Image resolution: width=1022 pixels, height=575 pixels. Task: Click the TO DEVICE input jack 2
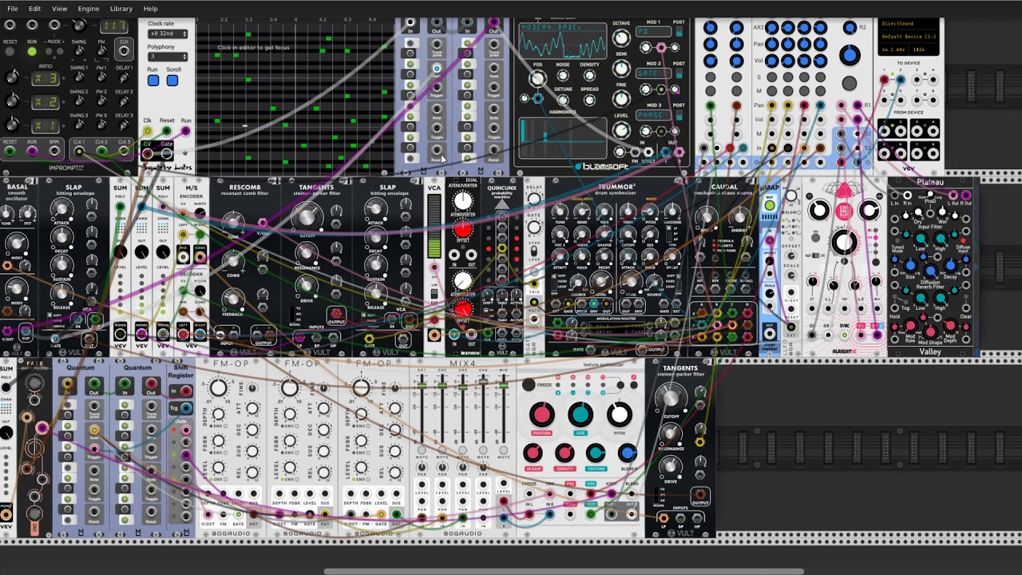click(x=900, y=80)
